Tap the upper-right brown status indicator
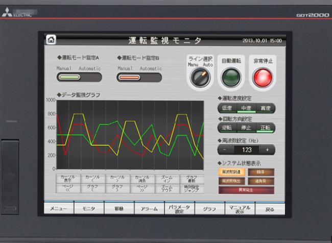 (261, 172)
